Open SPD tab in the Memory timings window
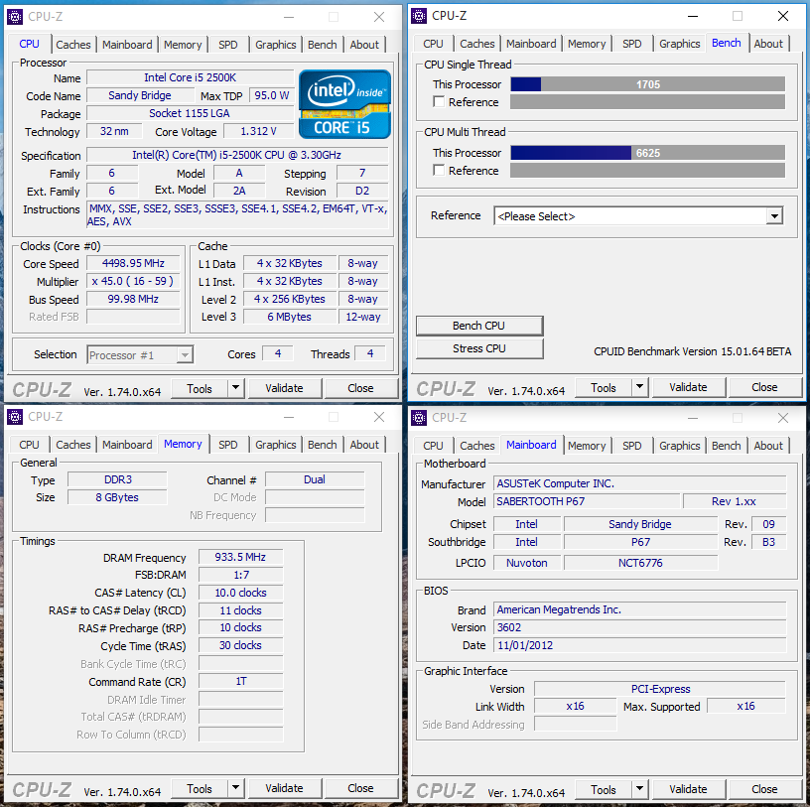This screenshot has width=810, height=807. coord(228,445)
